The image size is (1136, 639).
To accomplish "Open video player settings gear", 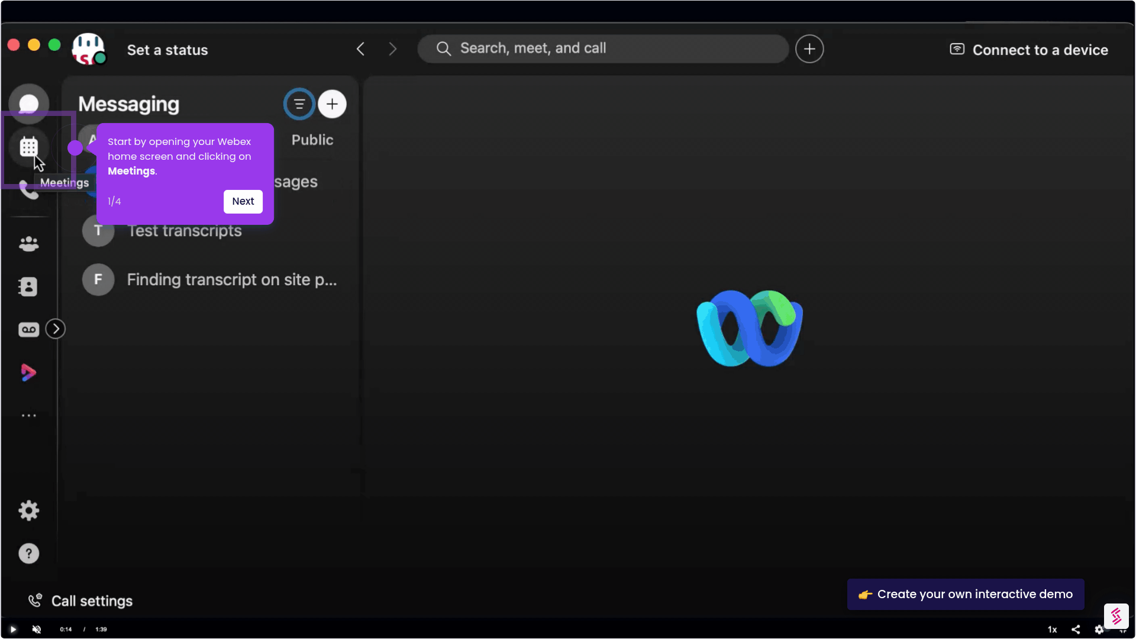I will coord(1099,630).
